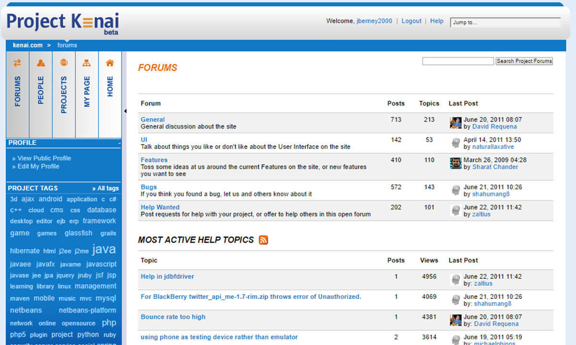
Task: Open topic using phone as testing device
Action: 219,337
